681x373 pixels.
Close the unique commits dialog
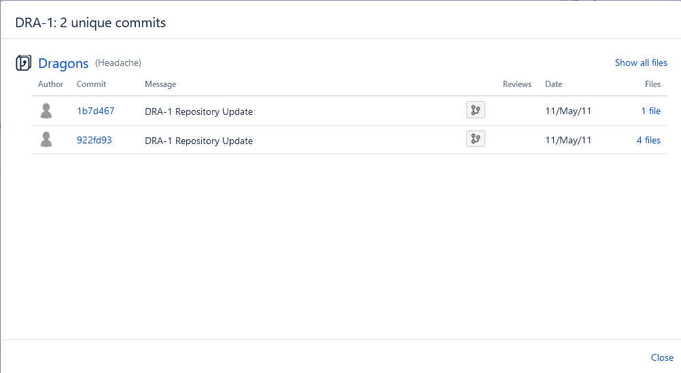tap(662, 357)
